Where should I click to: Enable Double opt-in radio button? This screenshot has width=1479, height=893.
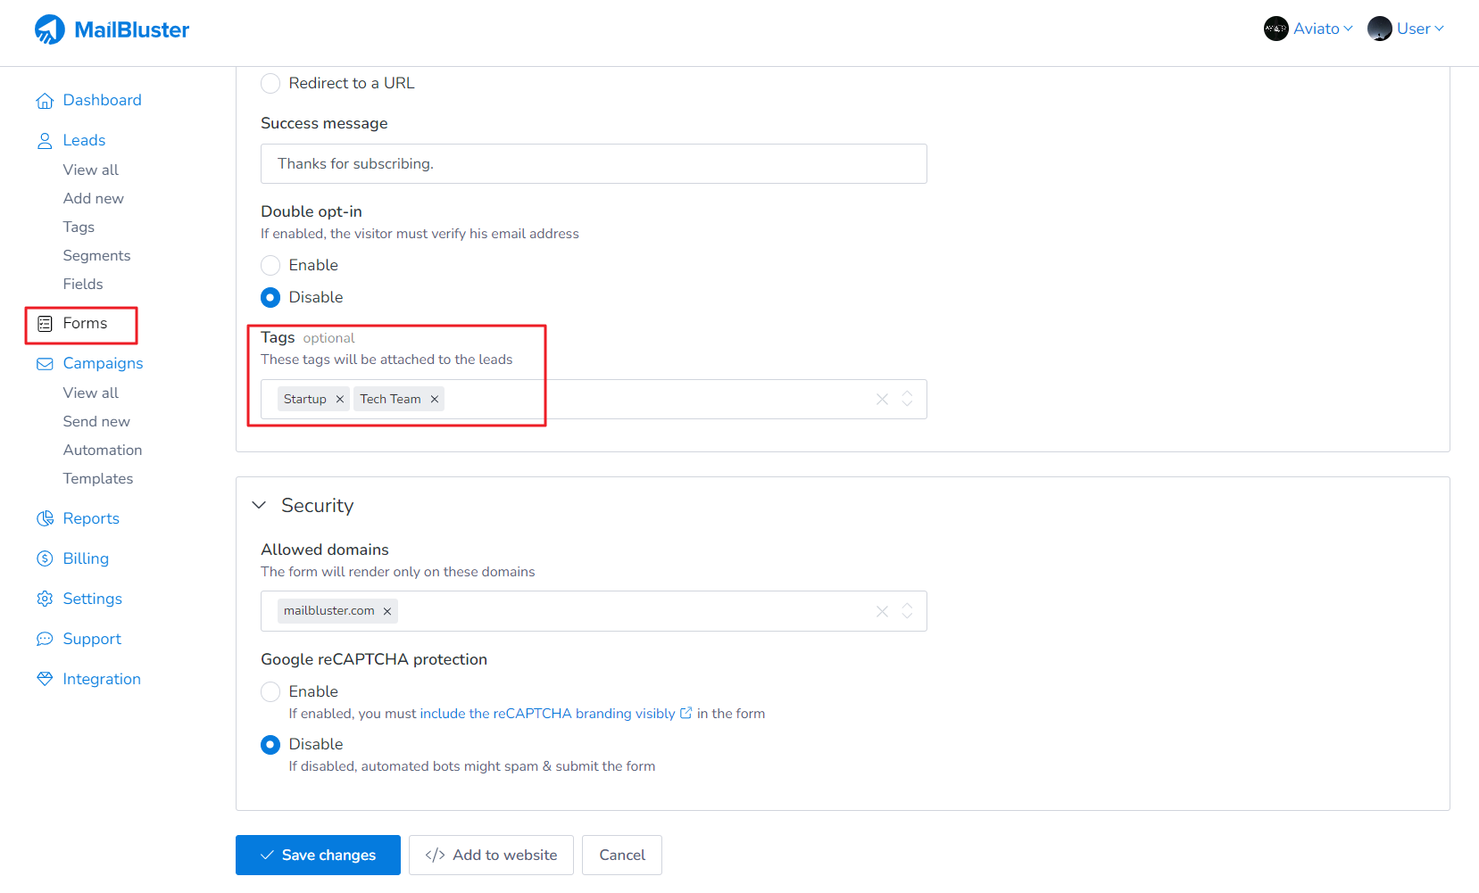pyautogui.click(x=270, y=265)
